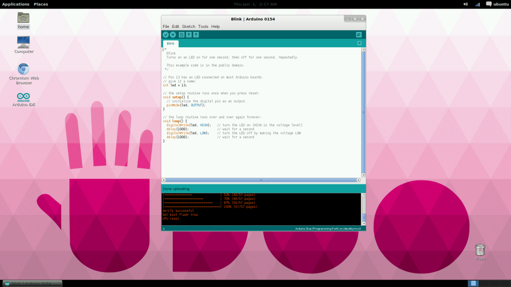Click the network signal icon in top panel
The image size is (511, 287).
[478, 4]
